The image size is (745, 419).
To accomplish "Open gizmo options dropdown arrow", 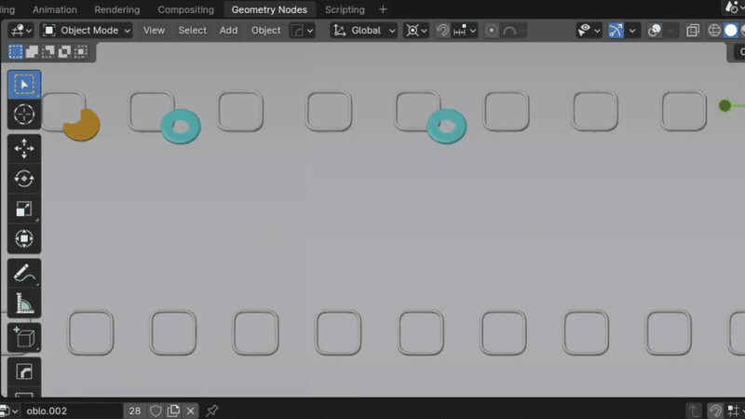I will click(632, 31).
